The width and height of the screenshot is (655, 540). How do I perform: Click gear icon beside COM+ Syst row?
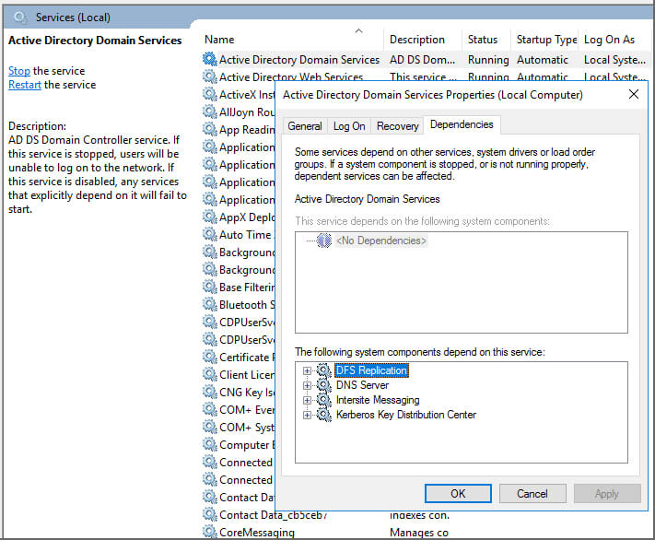(210, 428)
